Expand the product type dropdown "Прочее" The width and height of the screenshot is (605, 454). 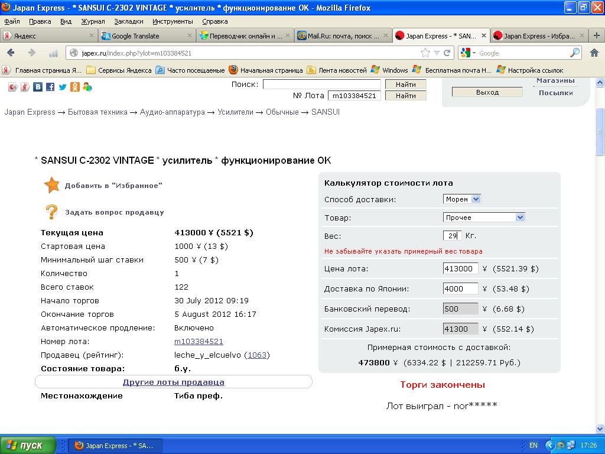pyautogui.click(x=484, y=218)
